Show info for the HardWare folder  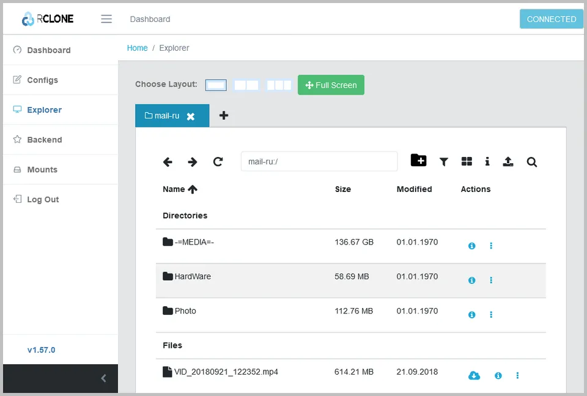pos(471,280)
